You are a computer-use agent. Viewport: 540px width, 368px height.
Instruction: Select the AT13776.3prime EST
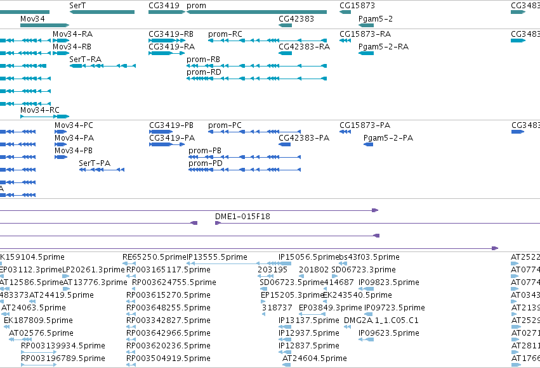pyautogui.click(x=67, y=289)
